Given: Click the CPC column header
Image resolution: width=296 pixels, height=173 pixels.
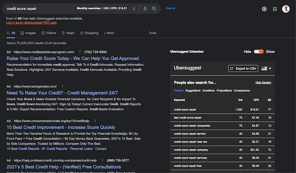Looking at the screenshot, I should tap(256, 100).
